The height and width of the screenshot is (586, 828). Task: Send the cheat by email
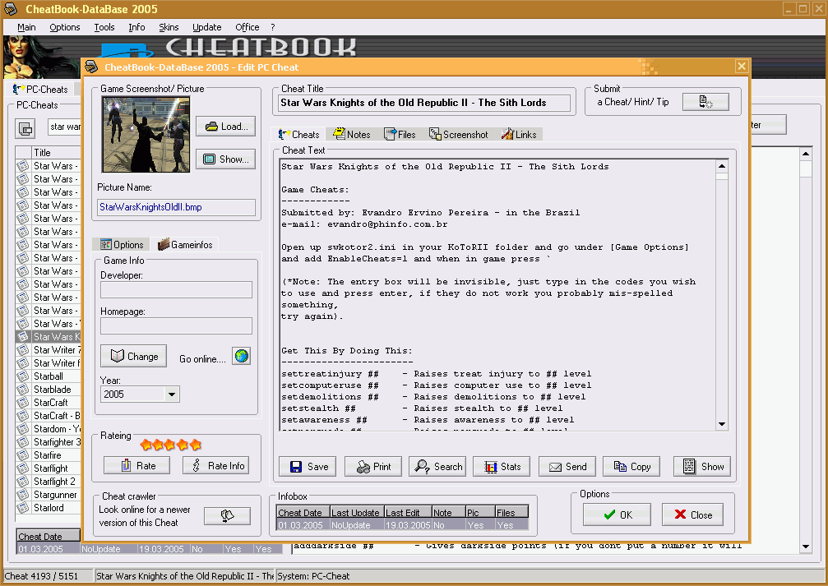pyautogui.click(x=567, y=466)
